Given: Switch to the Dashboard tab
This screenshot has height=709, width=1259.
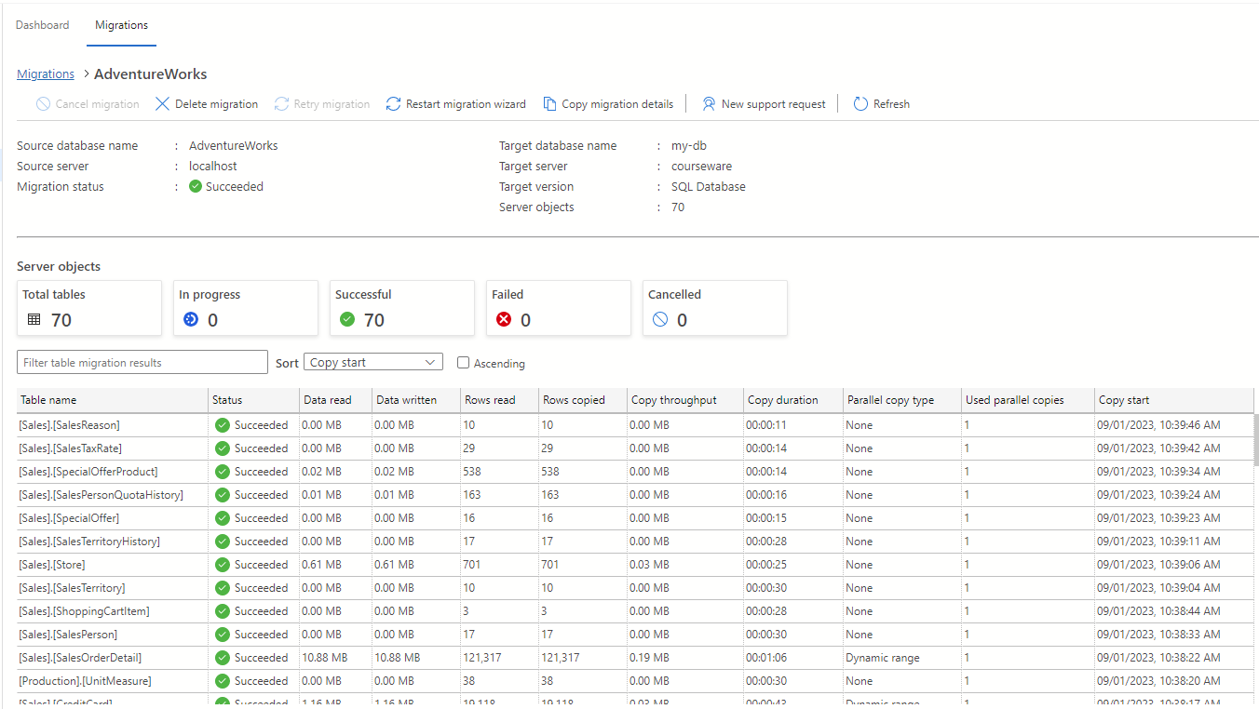Looking at the screenshot, I should point(42,24).
